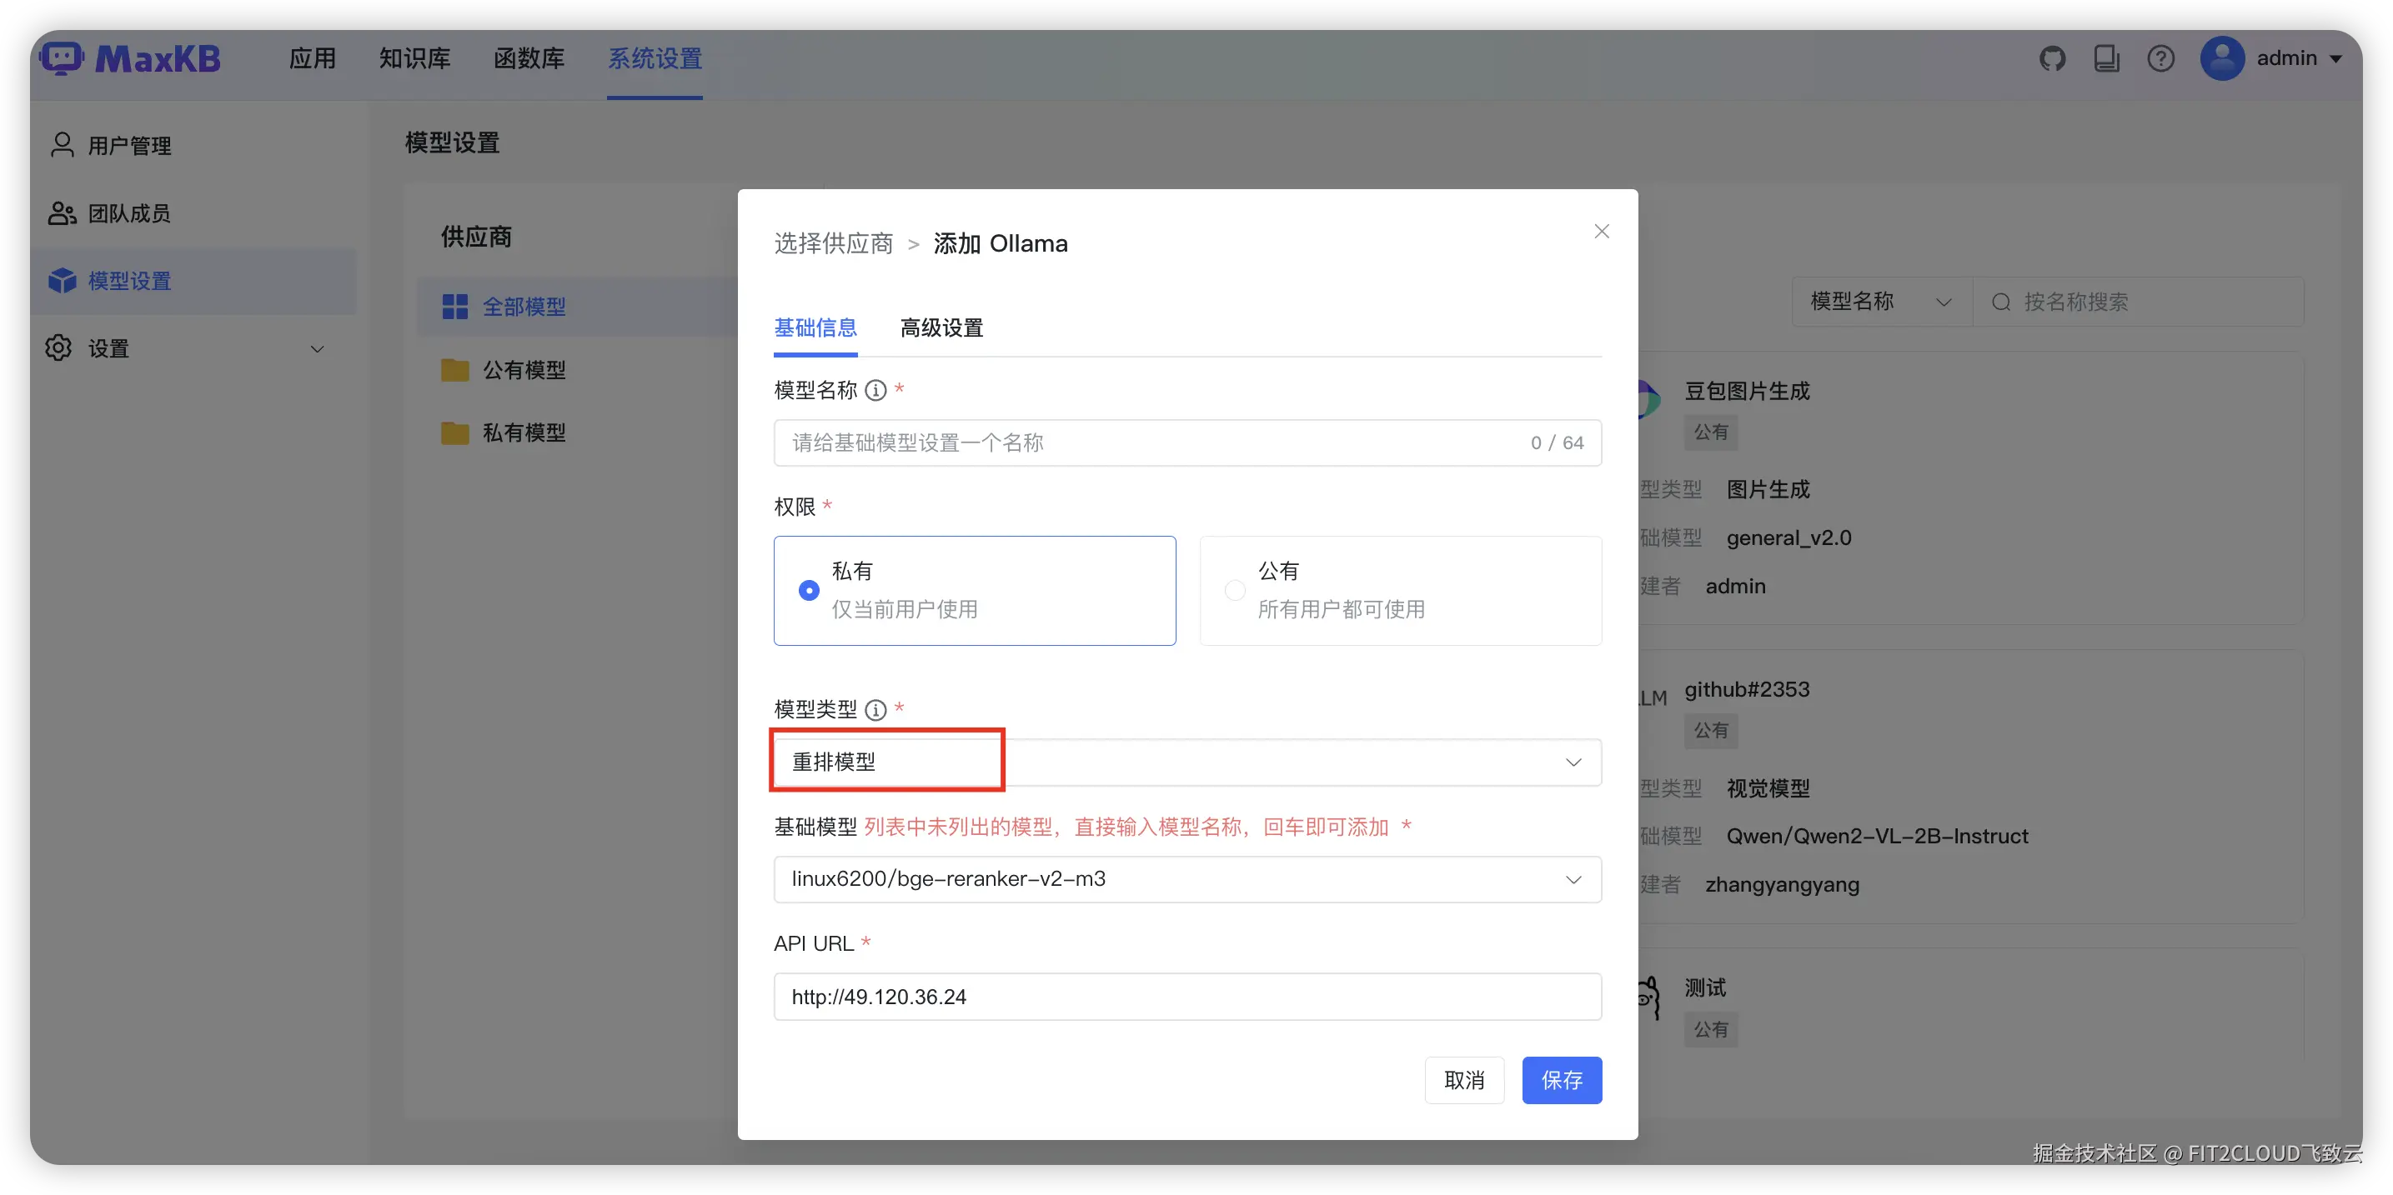The image size is (2393, 1195).
Task: Open 用户管理 in the sidebar
Action: [193, 146]
